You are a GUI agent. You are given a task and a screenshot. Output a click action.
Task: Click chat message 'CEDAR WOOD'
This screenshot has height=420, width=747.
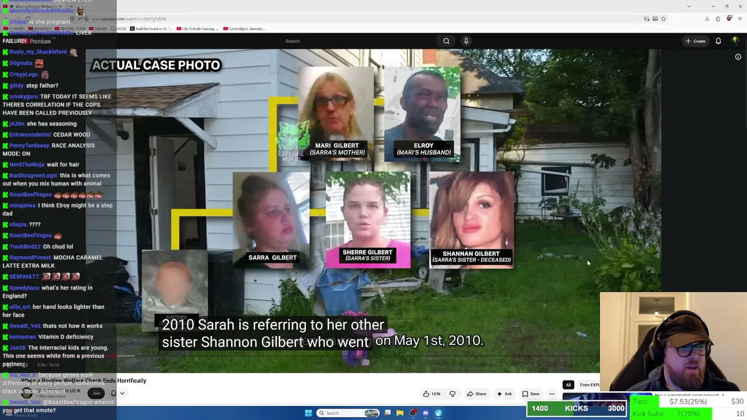coord(71,135)
